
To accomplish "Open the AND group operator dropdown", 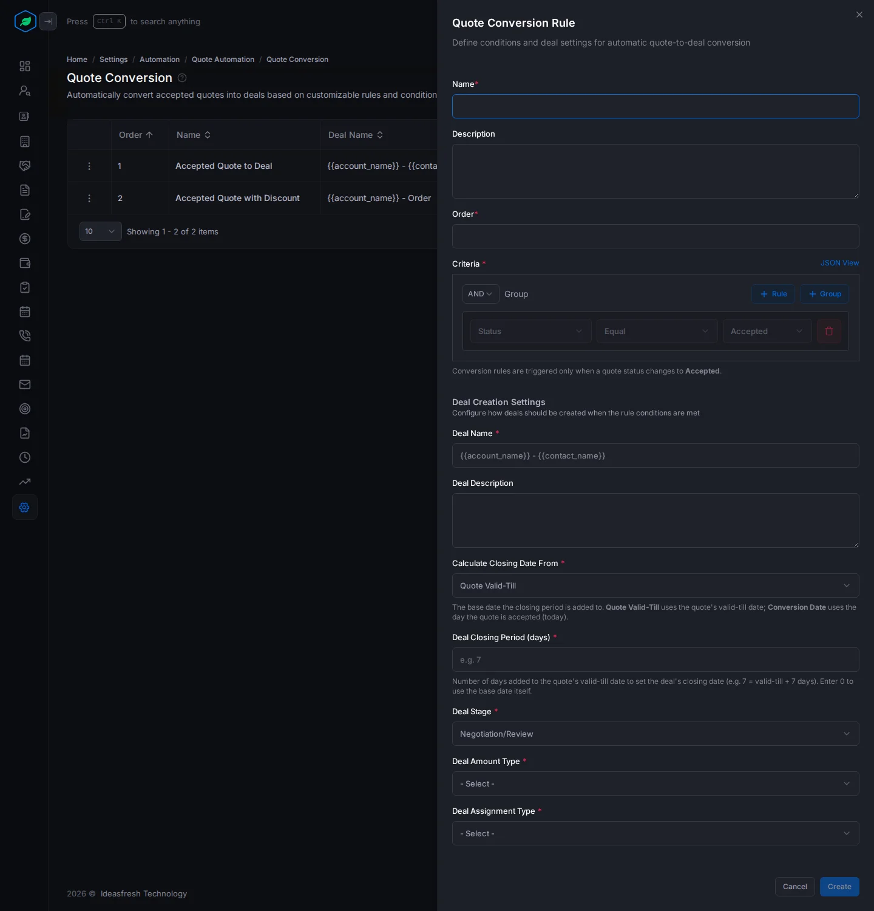I will 481,294.
